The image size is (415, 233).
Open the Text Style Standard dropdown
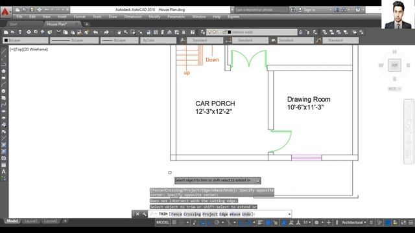click(205, 40)
